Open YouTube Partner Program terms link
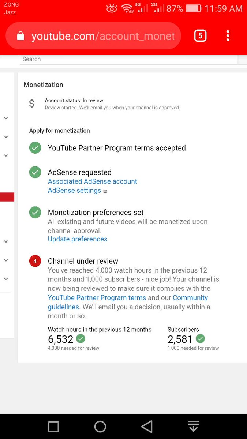Image resolution: width=247 pixels, height=439 pixels. pos(97,298)
